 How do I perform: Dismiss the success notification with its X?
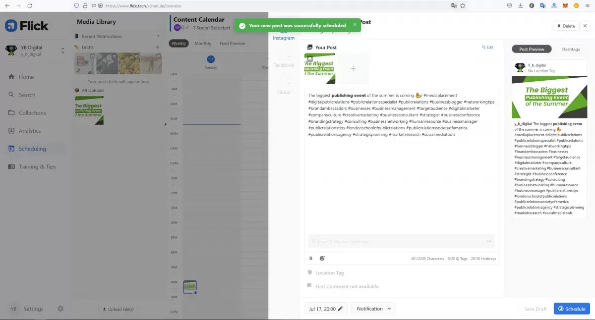[355, 25]
